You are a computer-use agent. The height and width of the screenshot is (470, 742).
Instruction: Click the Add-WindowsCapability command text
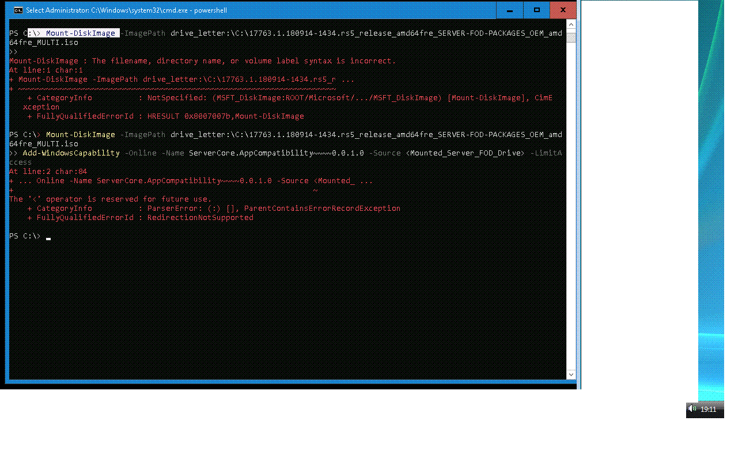[71, 153]
